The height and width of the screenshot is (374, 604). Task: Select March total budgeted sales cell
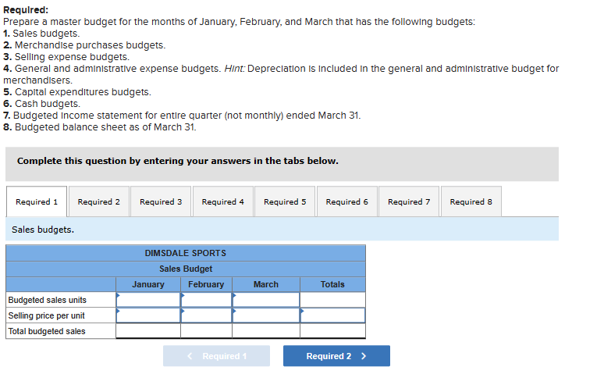pyautogui.click(x=266, y=331)
